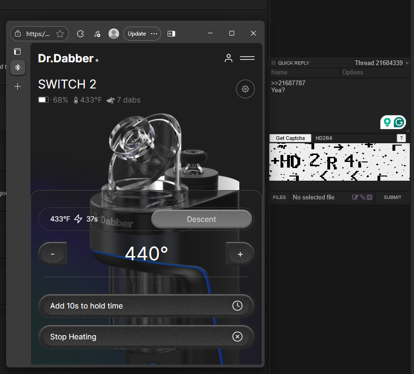Toggle the browser sidebar panel icon
Image resolution: width=414 pixels, height=374 pixels.
click(x=171, y=34)
